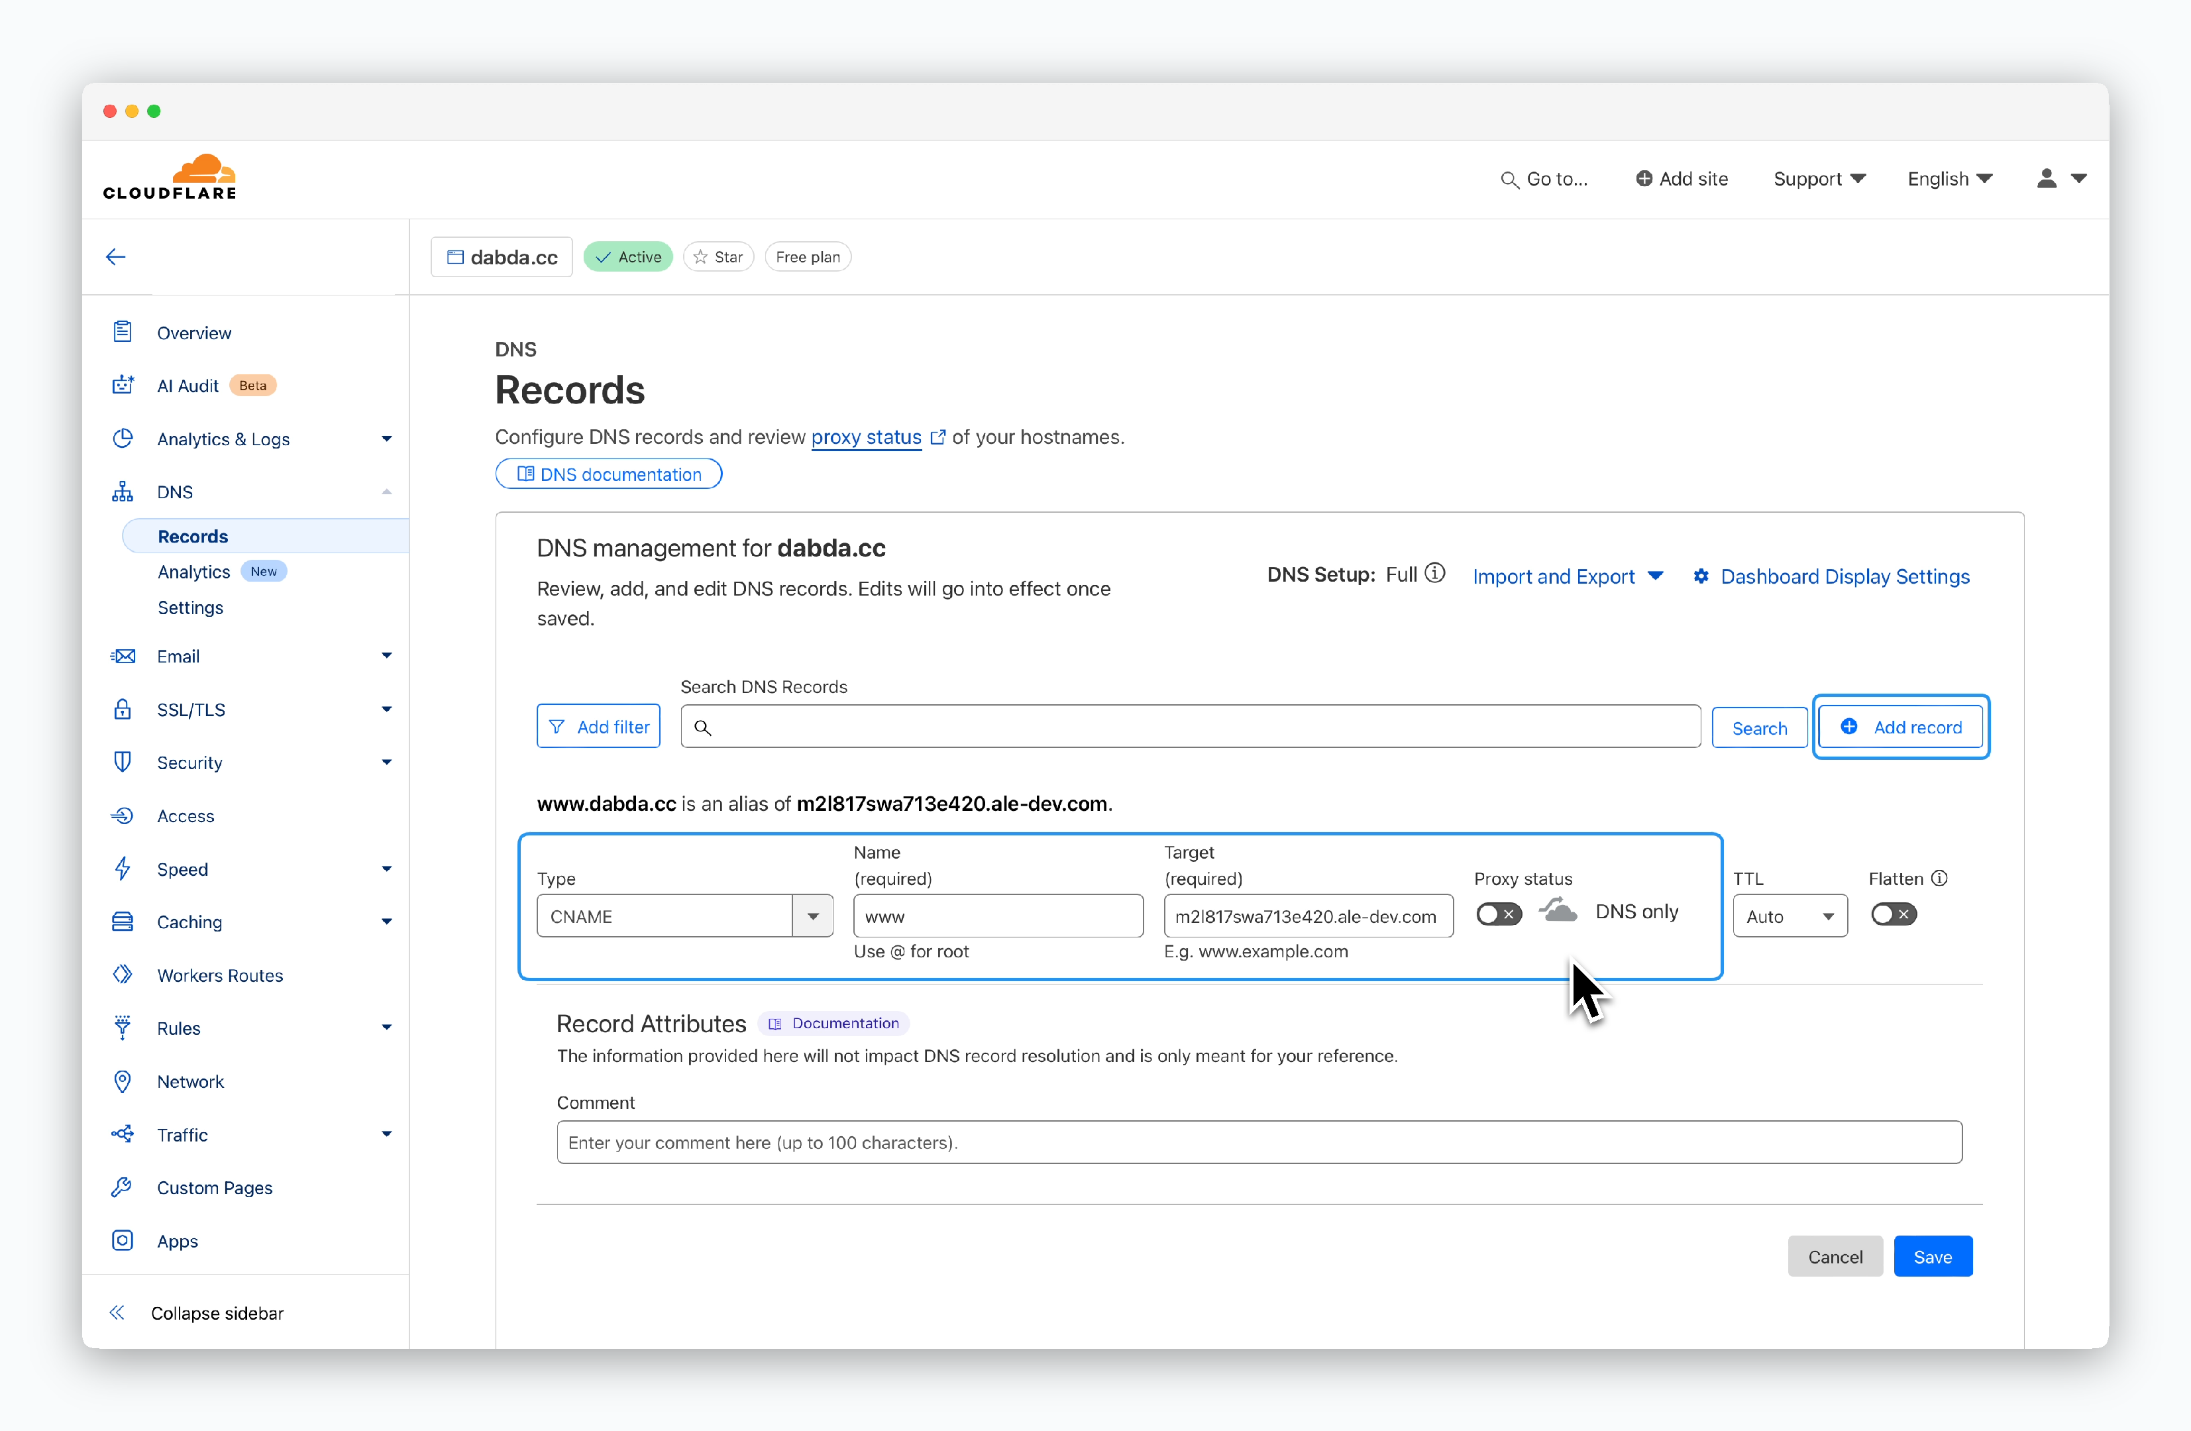Click the Traffic routing icon

tap(123, 1134)
